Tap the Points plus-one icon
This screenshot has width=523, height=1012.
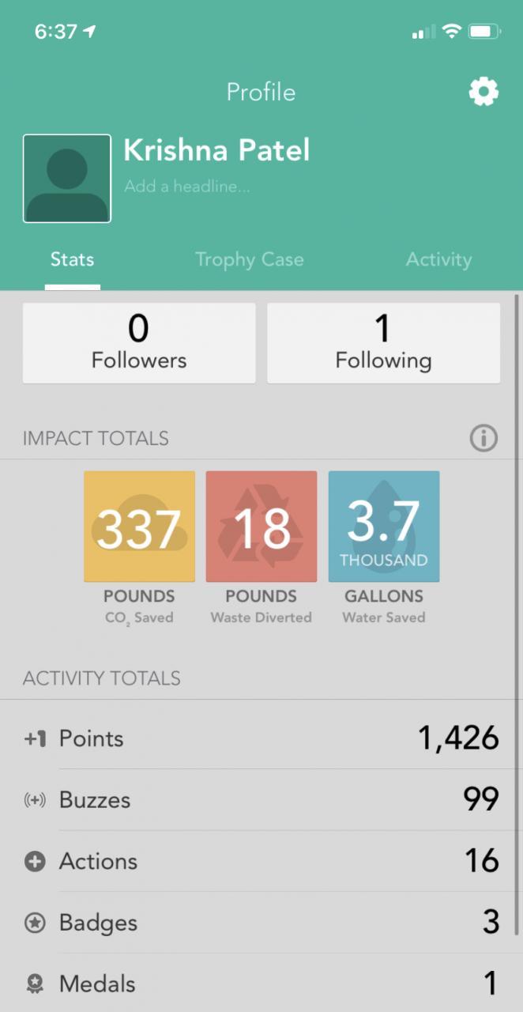pos(35,739)
